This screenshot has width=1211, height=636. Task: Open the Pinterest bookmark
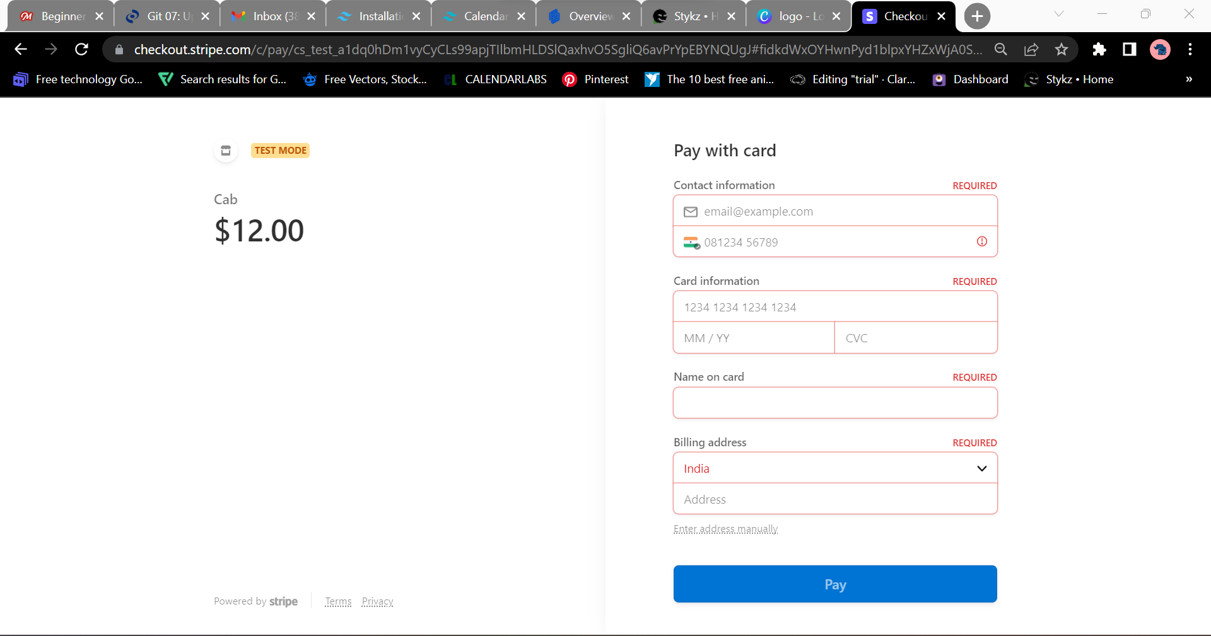click(595, 79)
